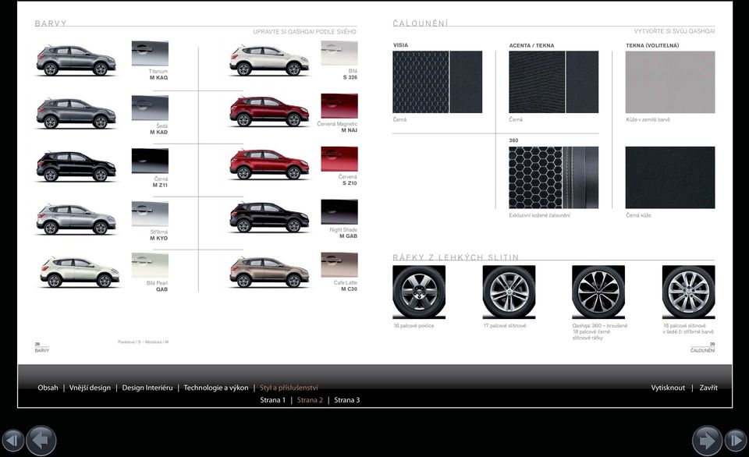Choose the ACENTA / TEKNA Černá upholstery swatch
The image size is (749, 457).
coord(554,82)
